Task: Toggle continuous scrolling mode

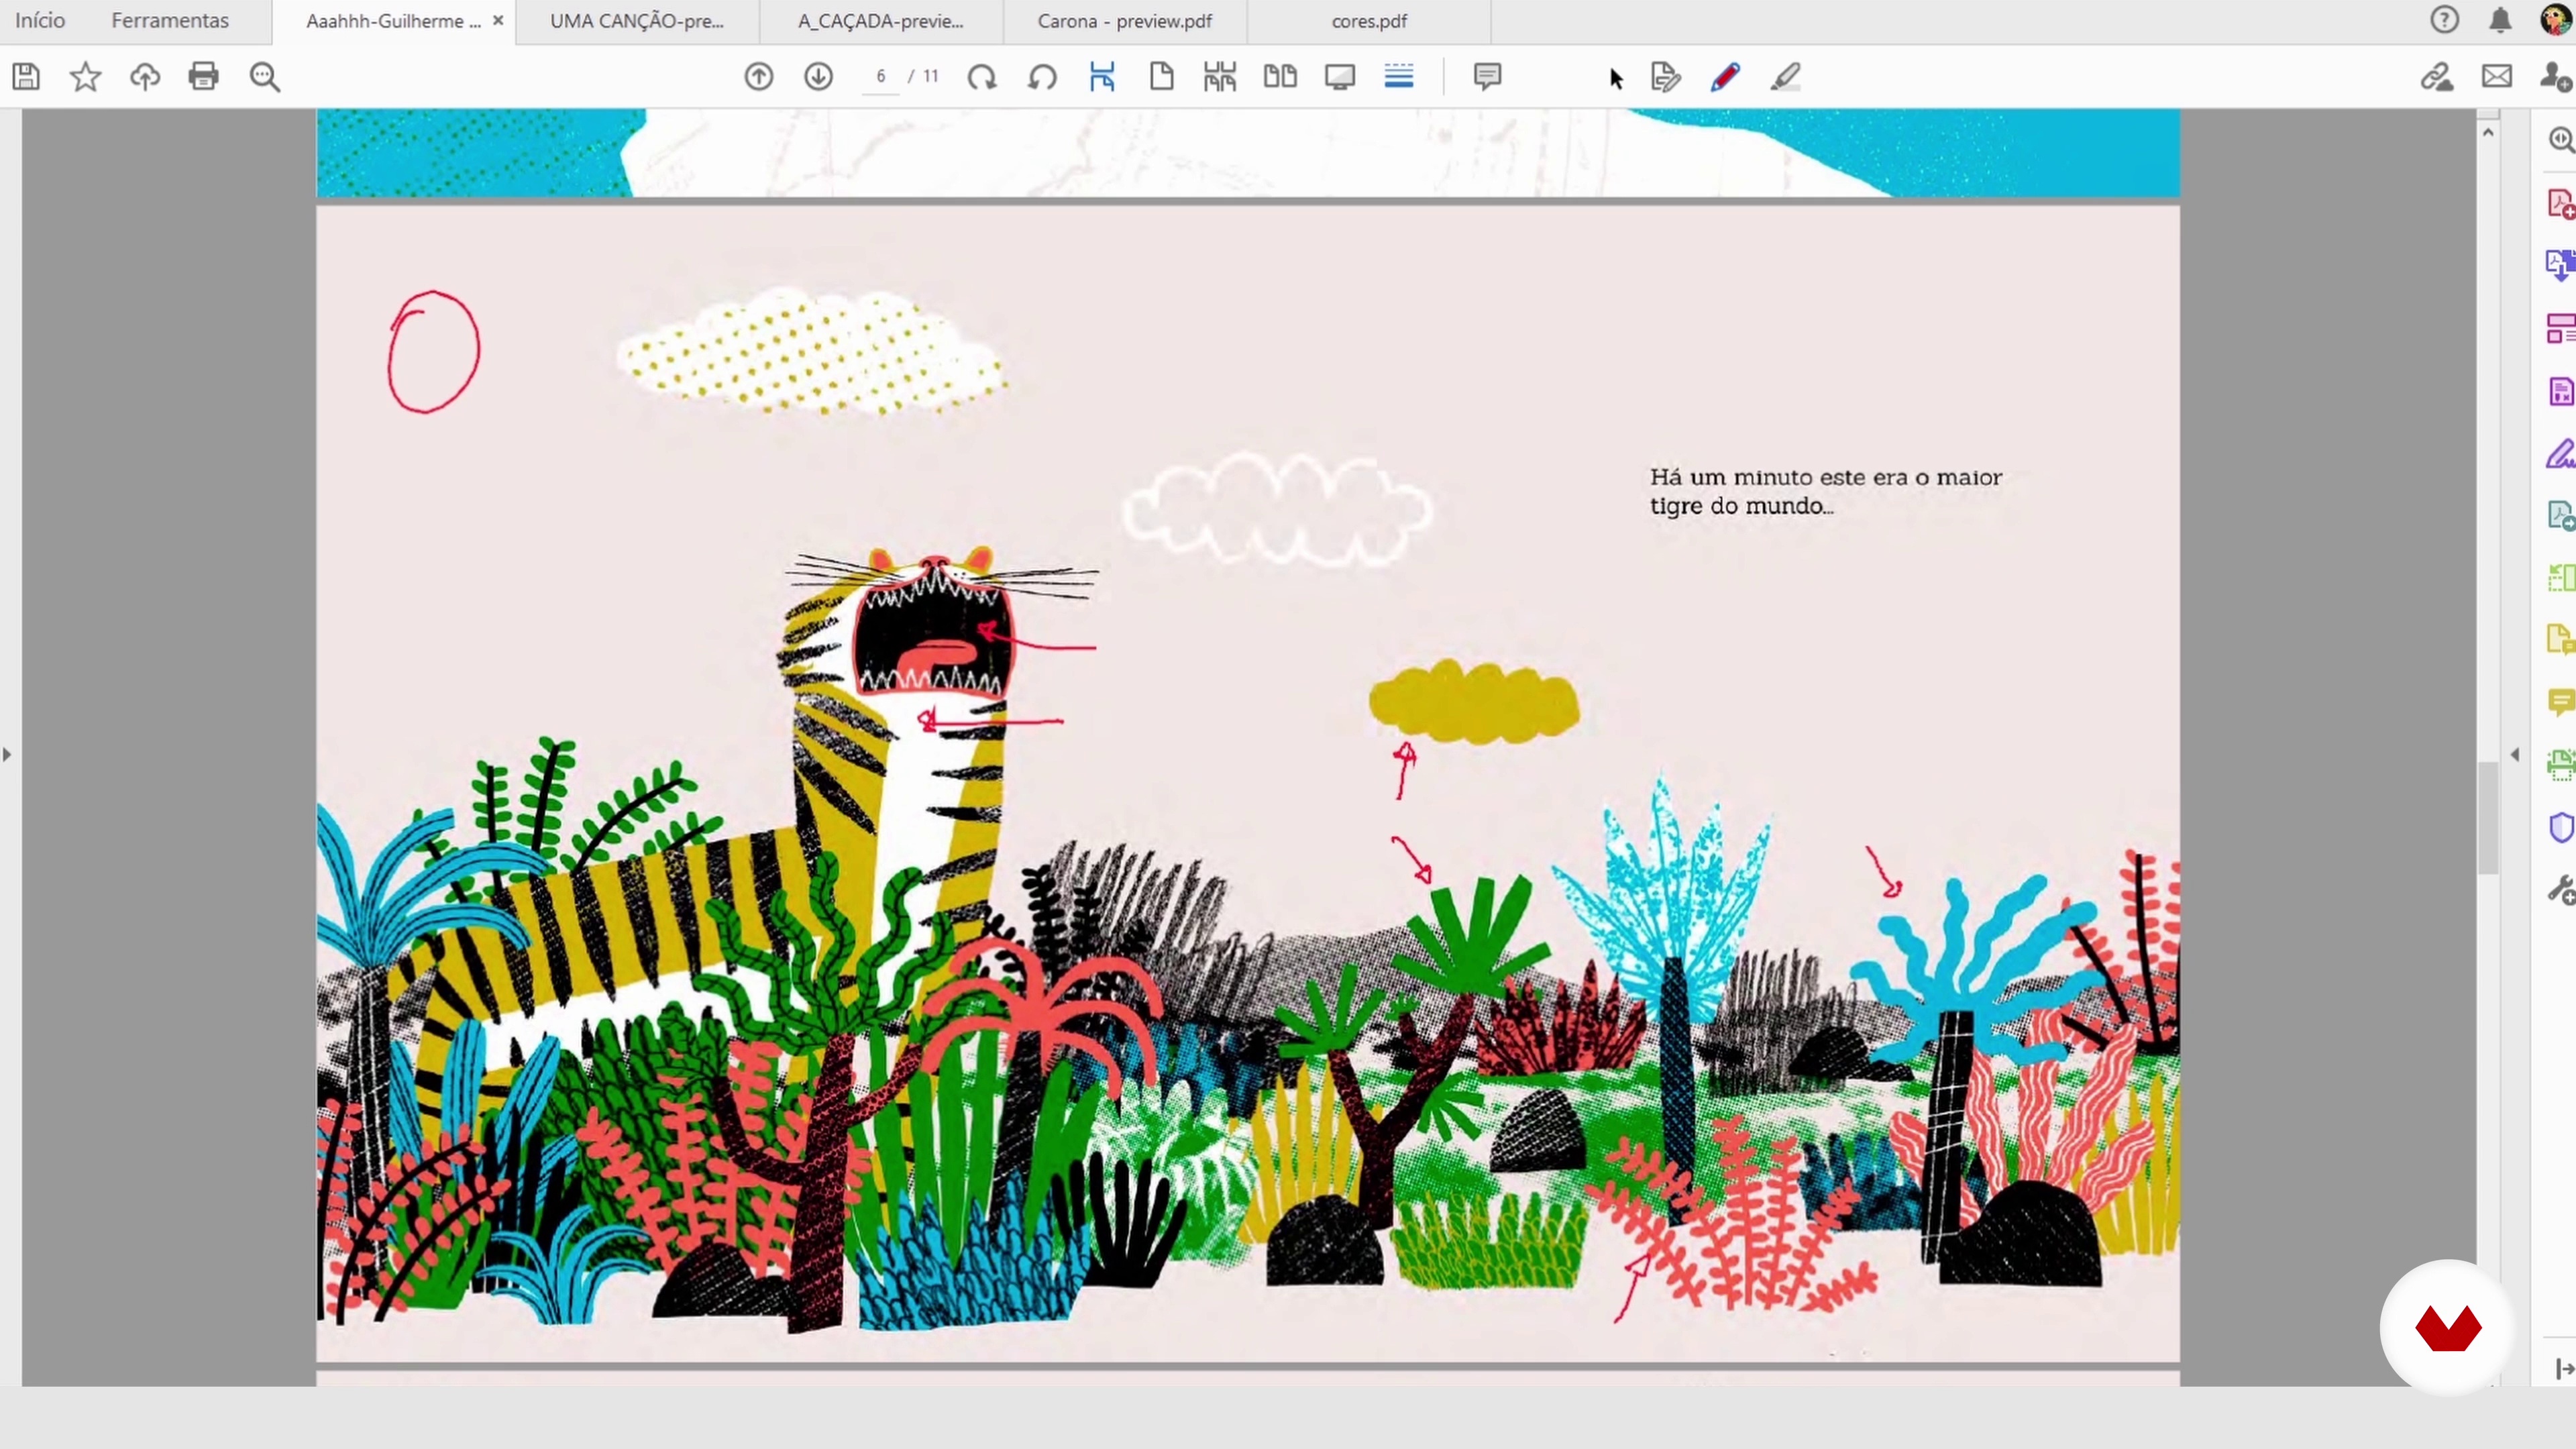Action: click(x=1399, y=76)
